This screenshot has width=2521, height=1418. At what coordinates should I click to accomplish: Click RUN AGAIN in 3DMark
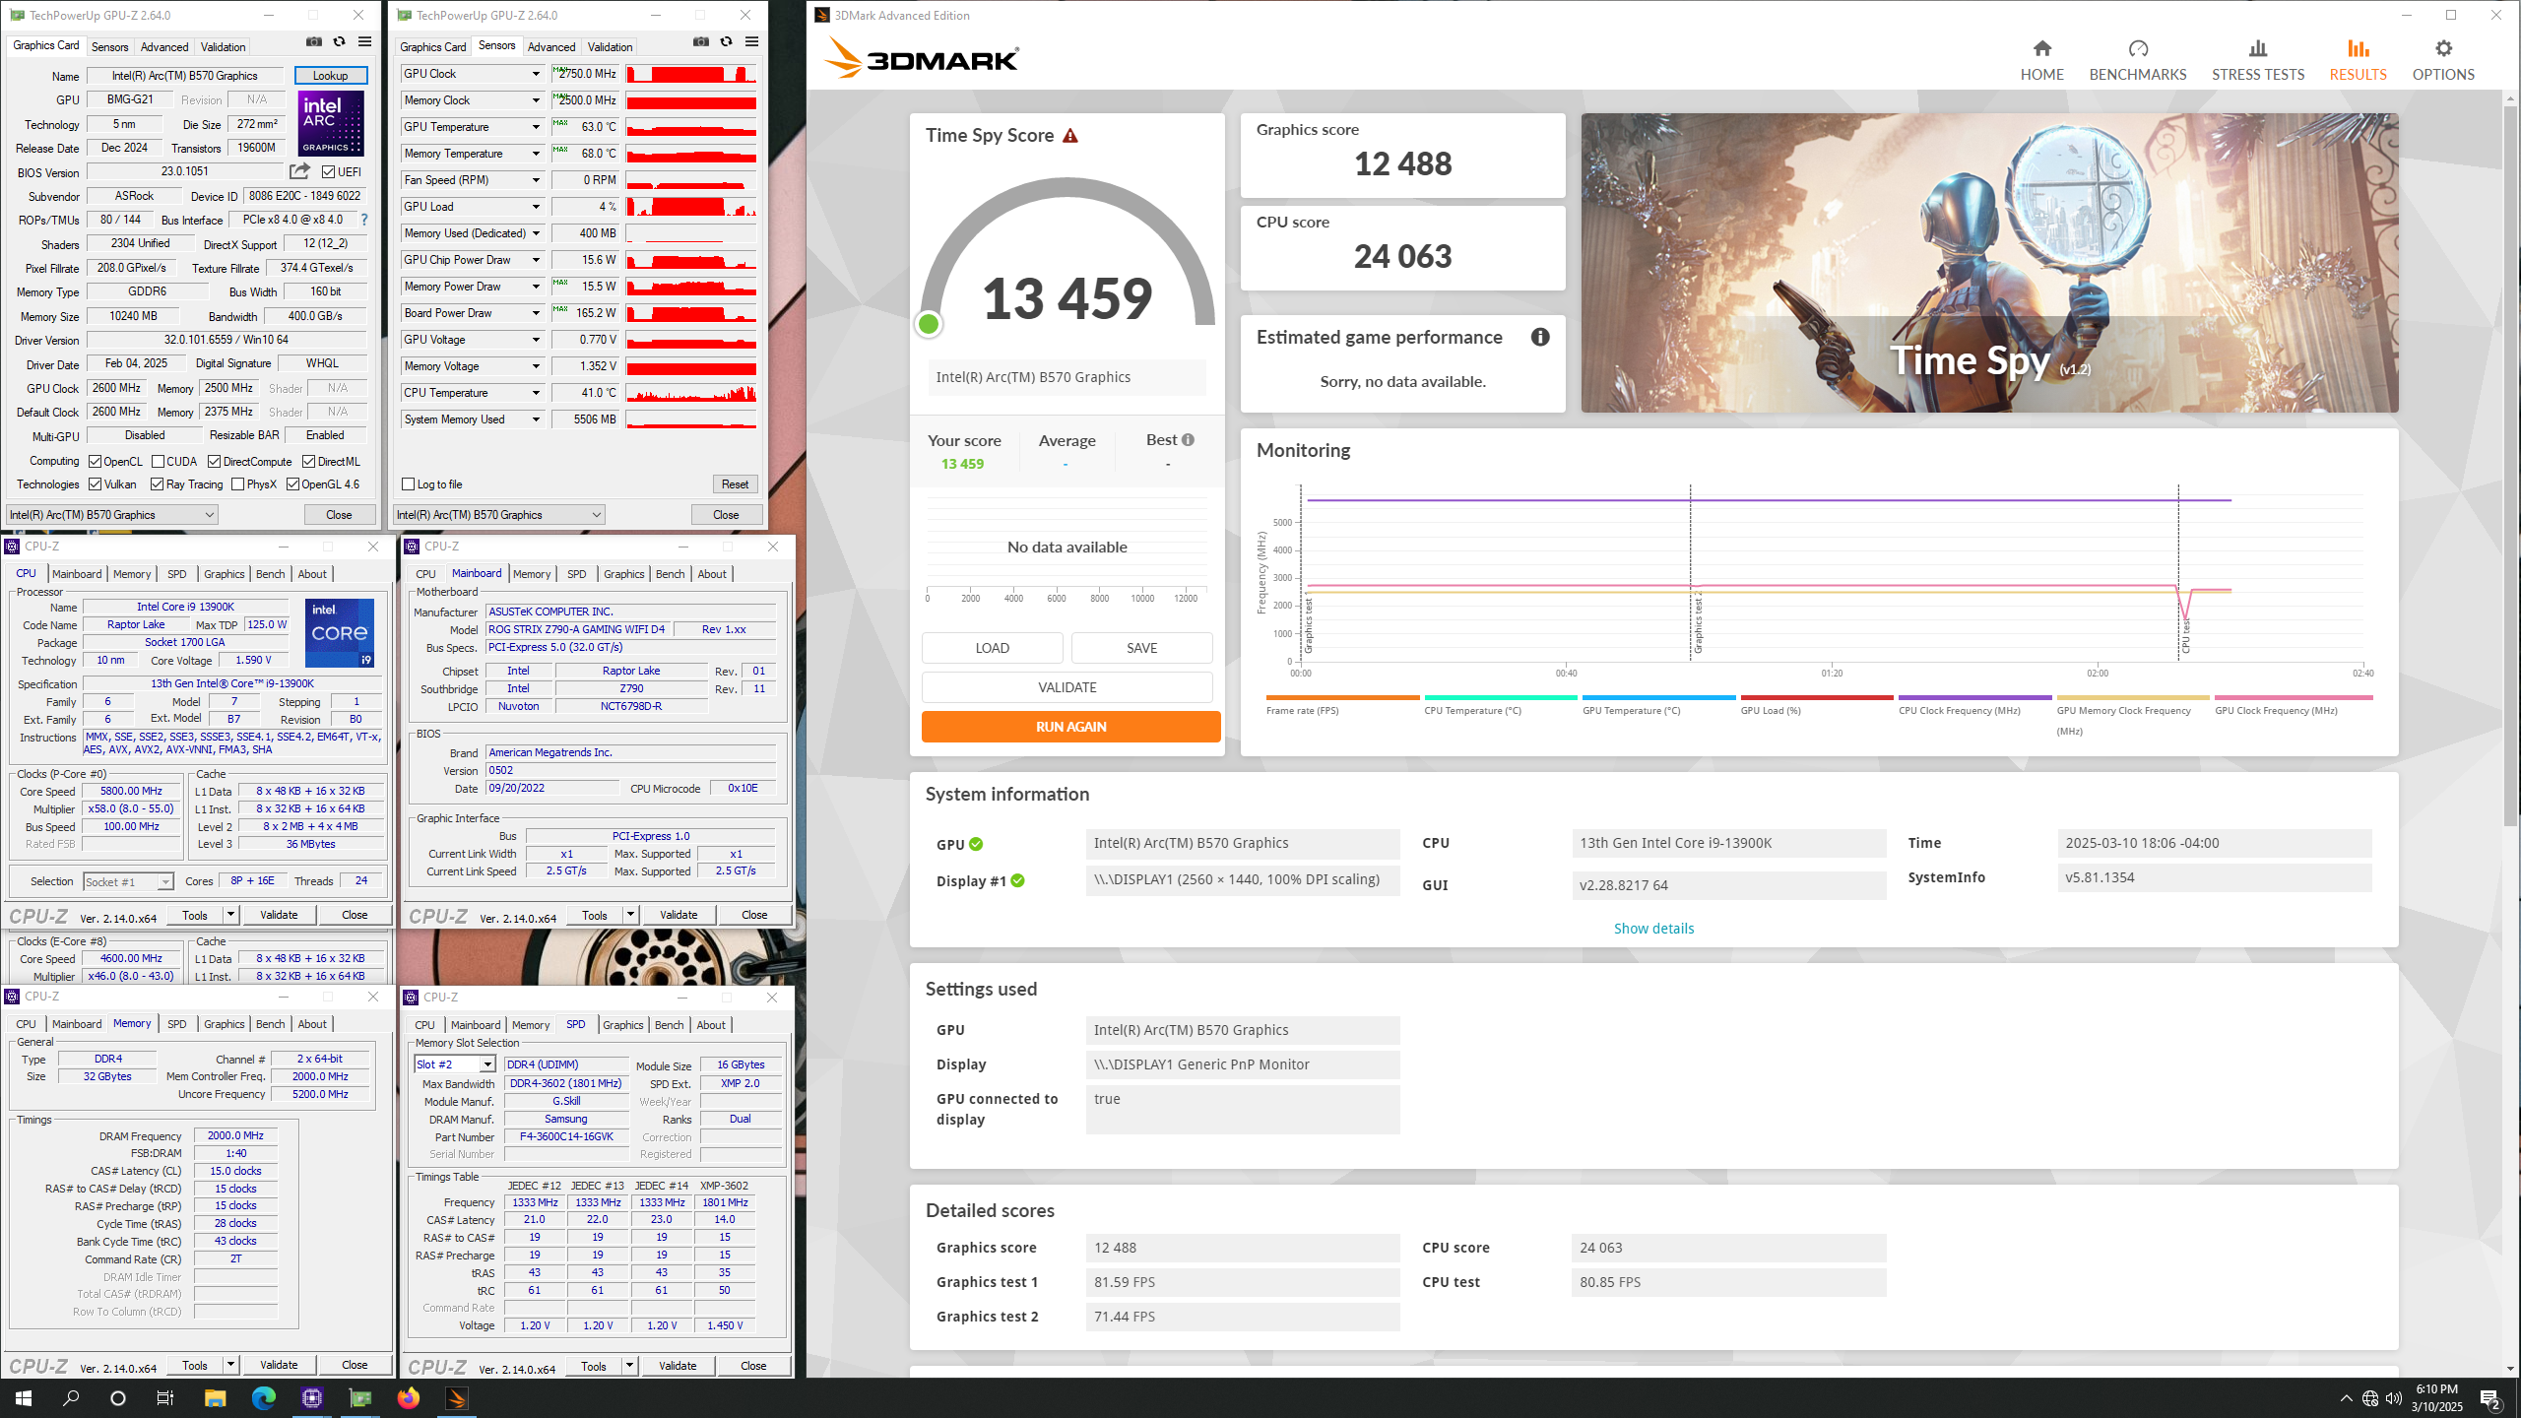pos(1070,727)
